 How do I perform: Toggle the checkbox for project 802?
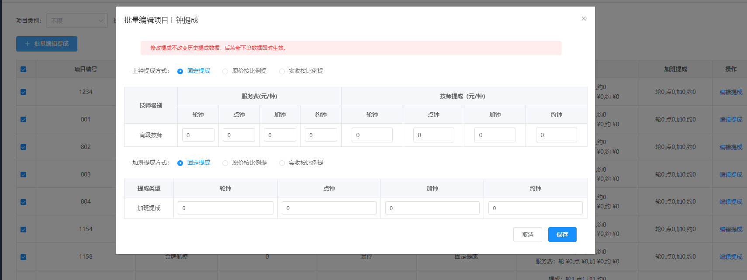[x=24, y=147]
